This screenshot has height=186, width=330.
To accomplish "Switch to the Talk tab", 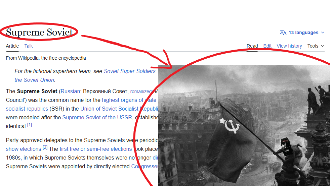I will tap(29, 46).
